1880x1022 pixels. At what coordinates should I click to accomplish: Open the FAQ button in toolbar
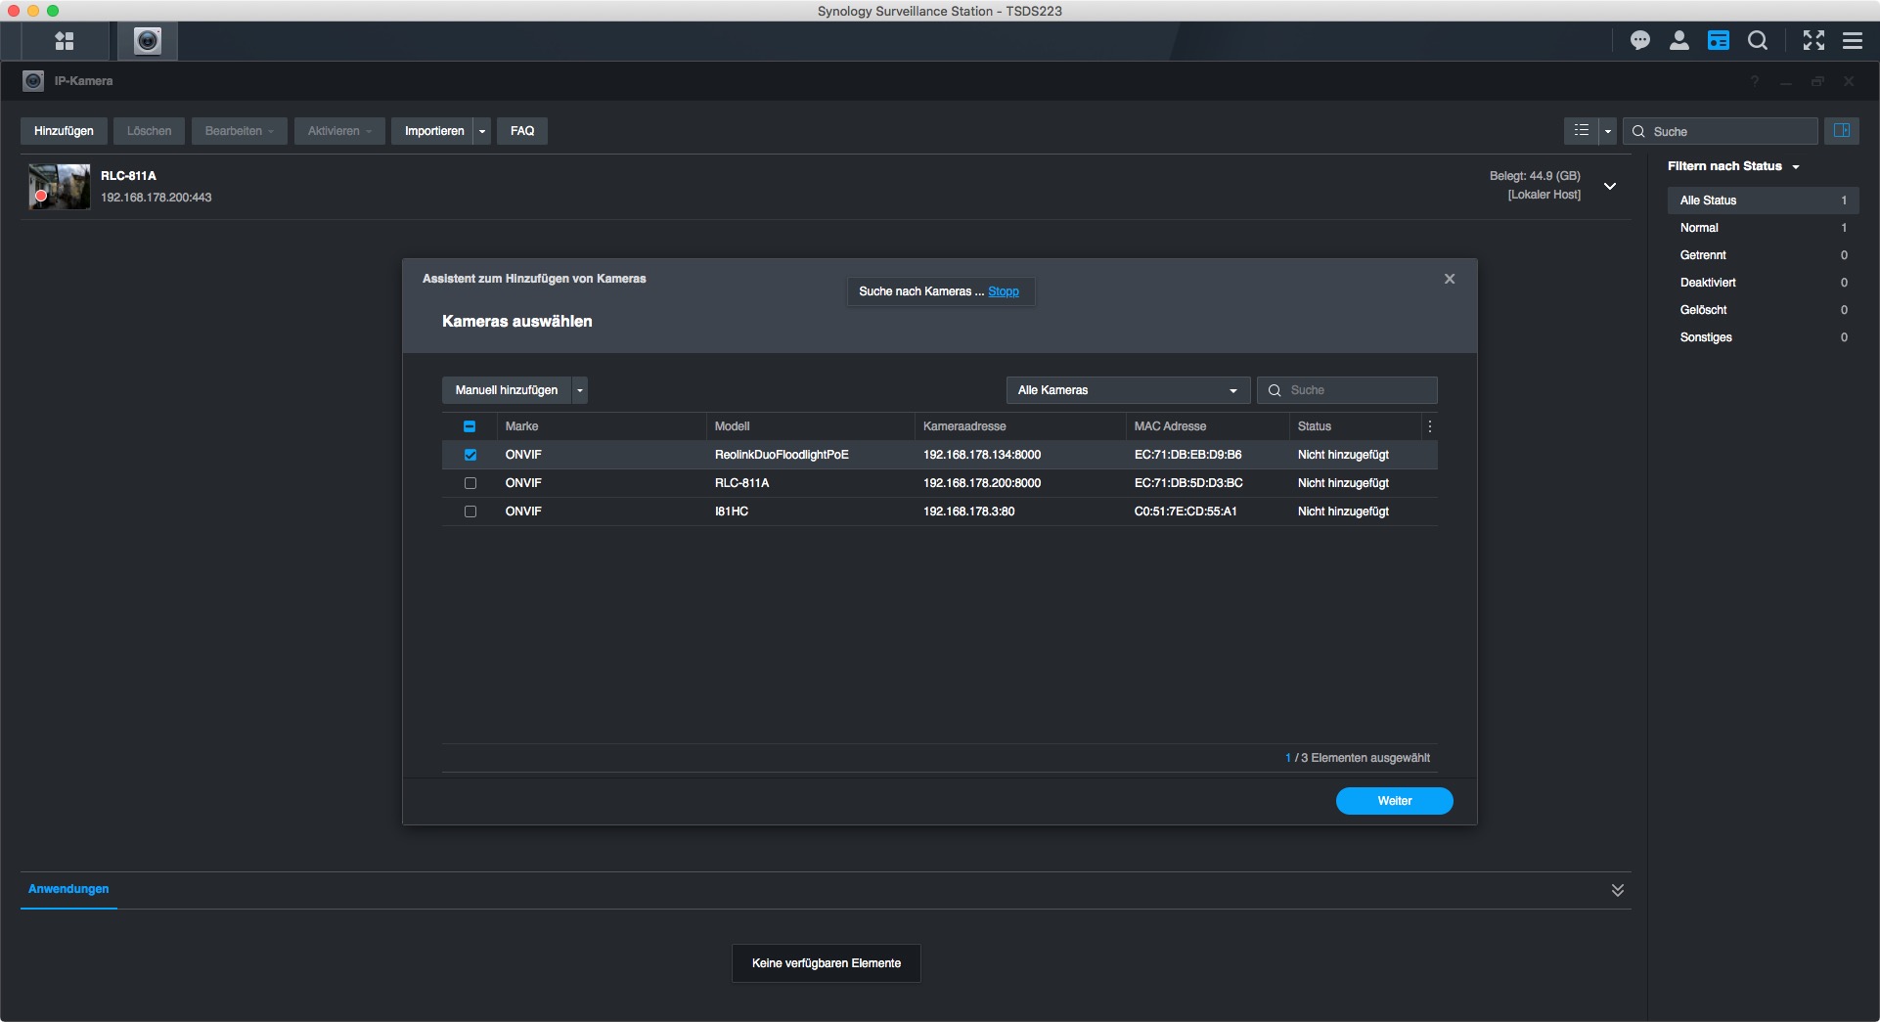[x=522, y=131]
